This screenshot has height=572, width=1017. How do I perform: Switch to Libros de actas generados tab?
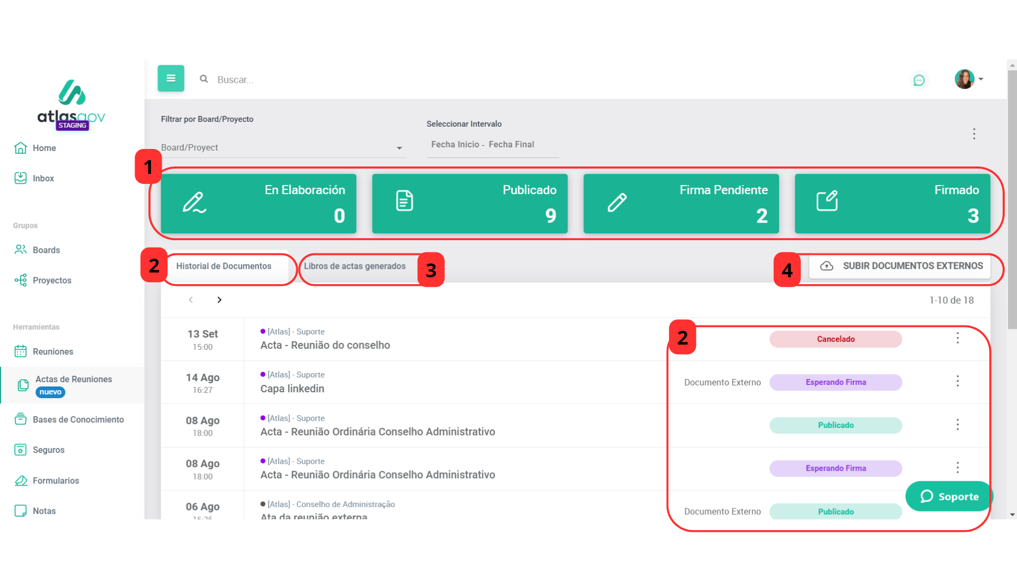point(355,266)
